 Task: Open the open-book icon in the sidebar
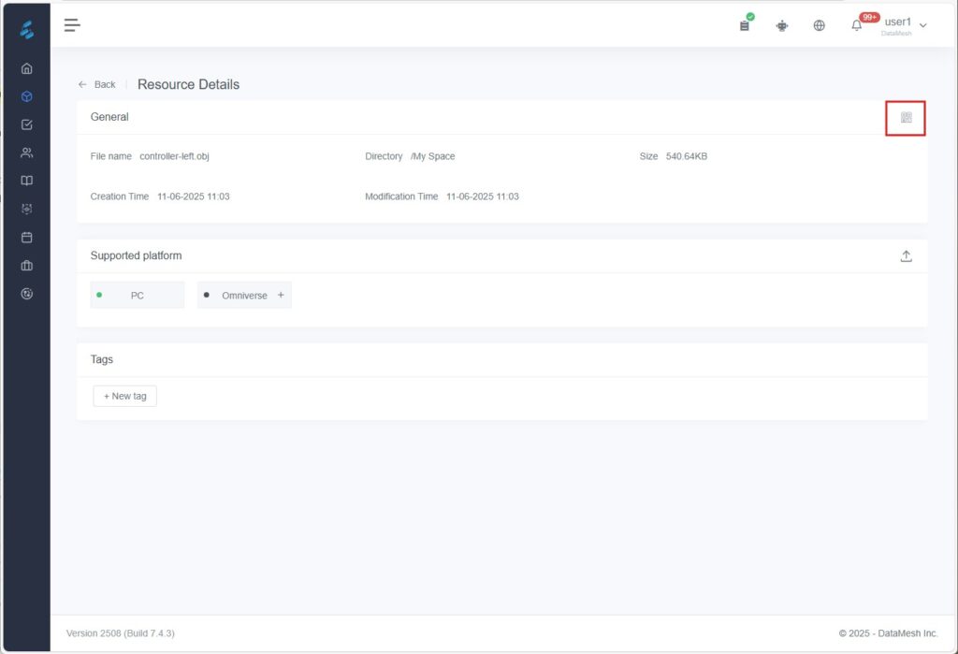(27, 181)
